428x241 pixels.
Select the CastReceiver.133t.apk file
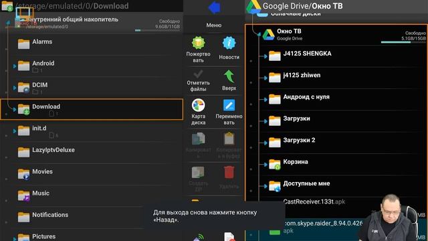[x=314, y=202]
